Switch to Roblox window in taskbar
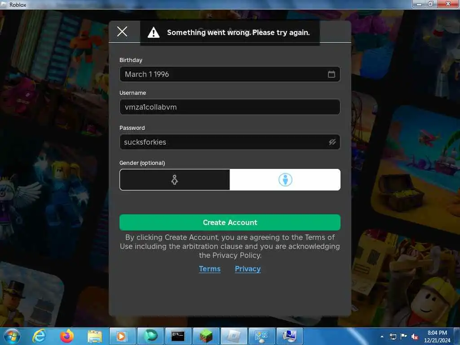This screenshot has height=345, width=460. click(x=234, y=336)
